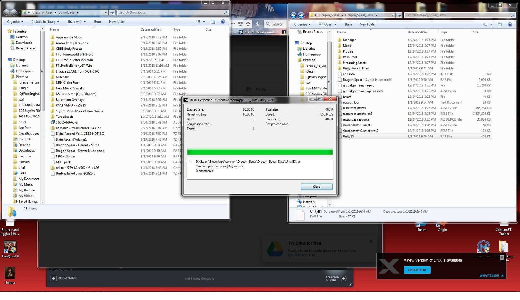
Task: Select Dragon Spear - Heroes - Sprite file
Action: click(x=77, y=145)
